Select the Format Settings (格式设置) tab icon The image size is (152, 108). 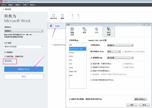click(x=109, y=29)
